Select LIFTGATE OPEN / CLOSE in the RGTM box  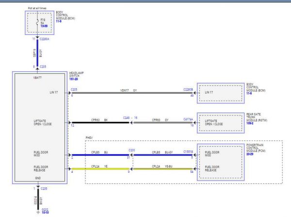coord(214,122)
